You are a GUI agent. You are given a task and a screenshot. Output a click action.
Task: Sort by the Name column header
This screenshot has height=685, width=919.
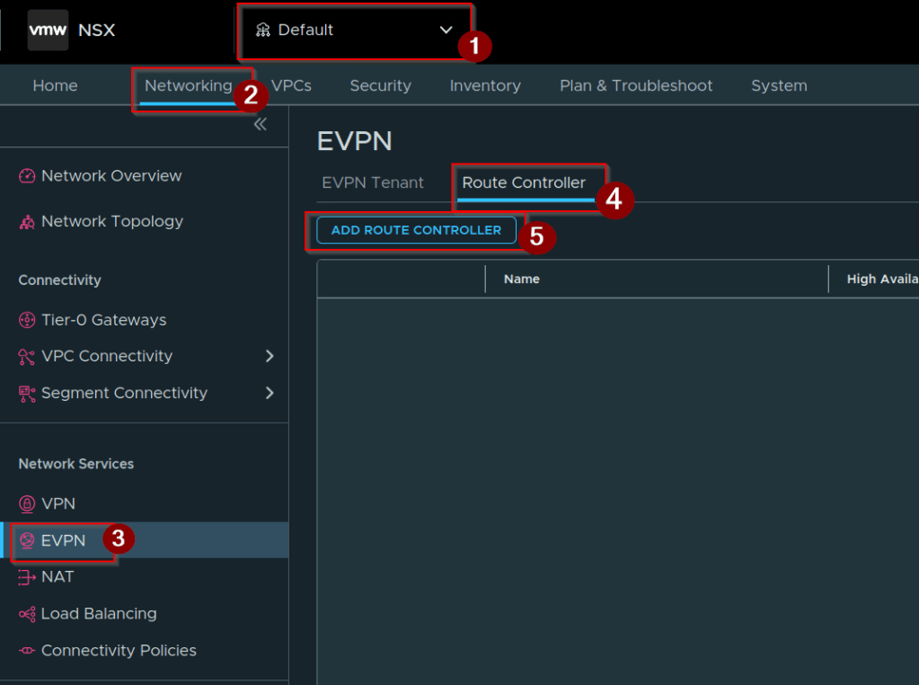(x=522, y=280)
